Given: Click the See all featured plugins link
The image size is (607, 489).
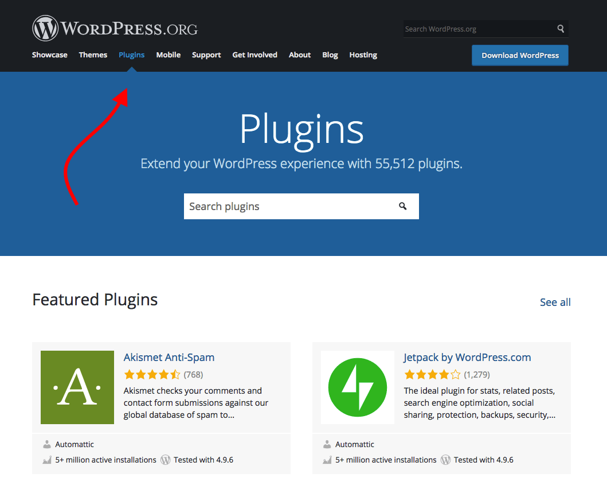Looking at the screenshot, I should click(555, 302).
